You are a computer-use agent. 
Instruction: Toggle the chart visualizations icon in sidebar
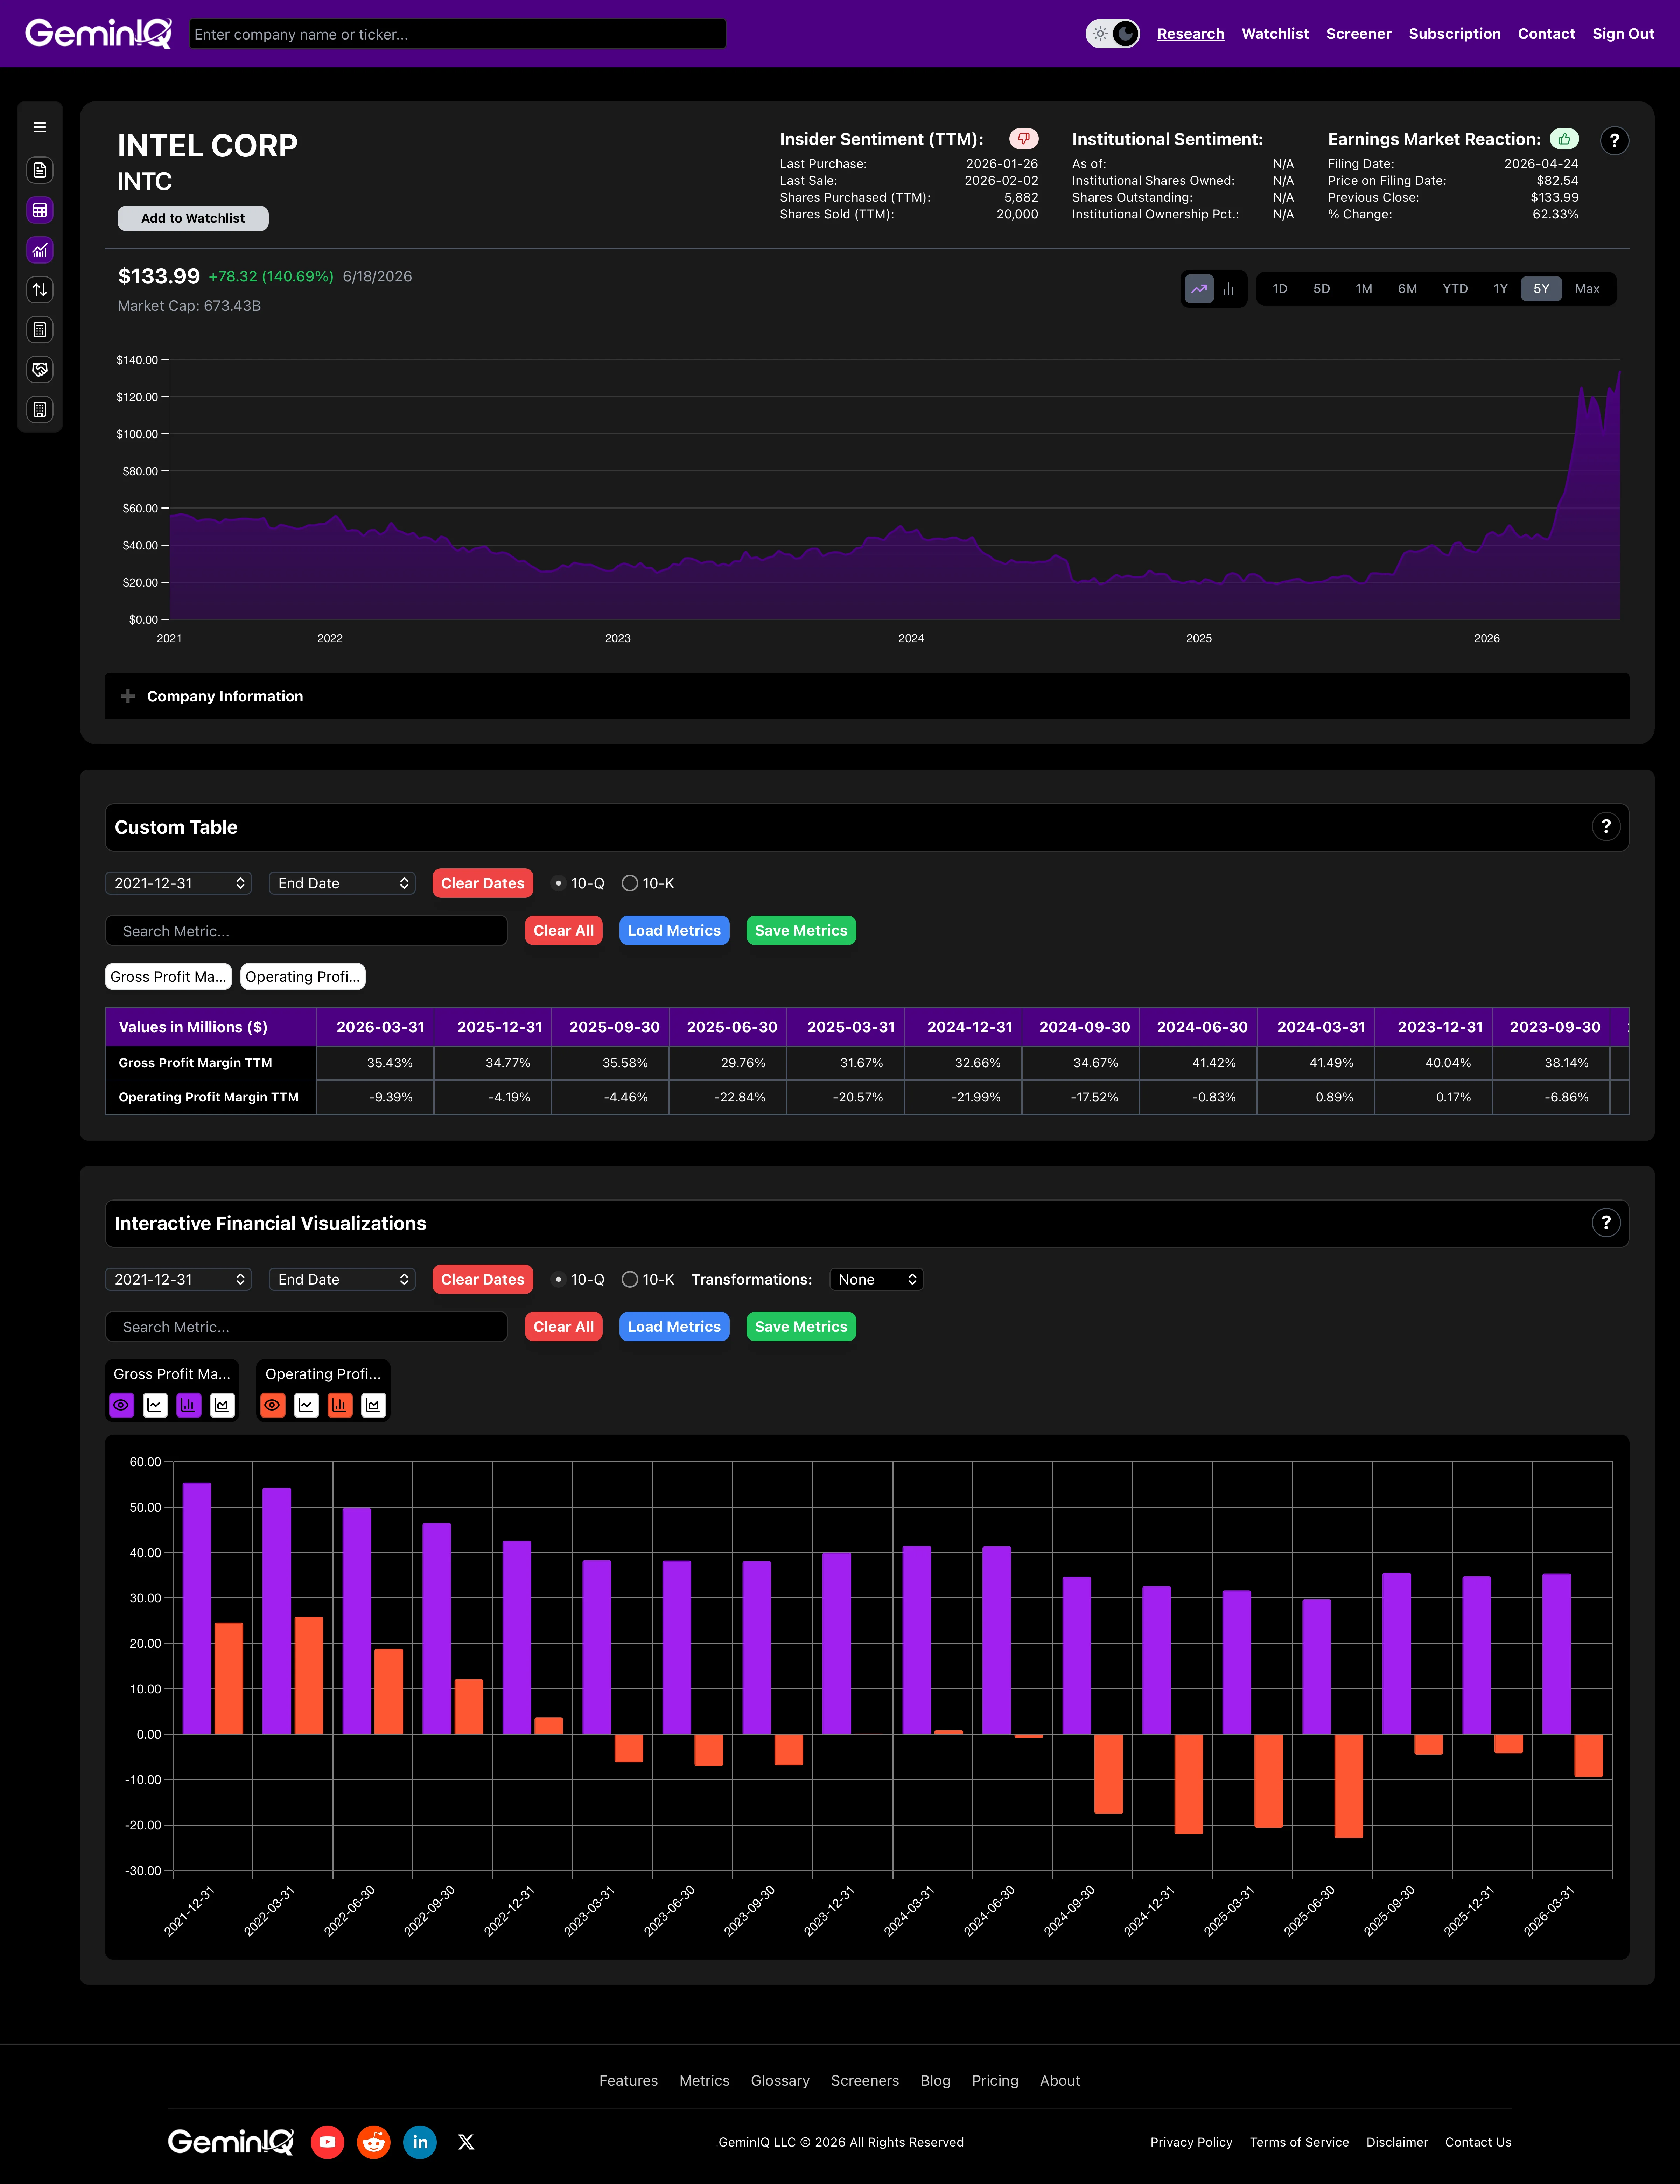(40, 250)
